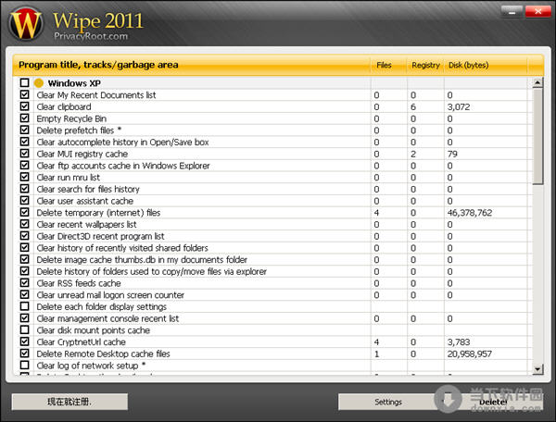Toggle Clear MUI registry cache checkbox
556x422 pixels.
click(x=24, y=154)
